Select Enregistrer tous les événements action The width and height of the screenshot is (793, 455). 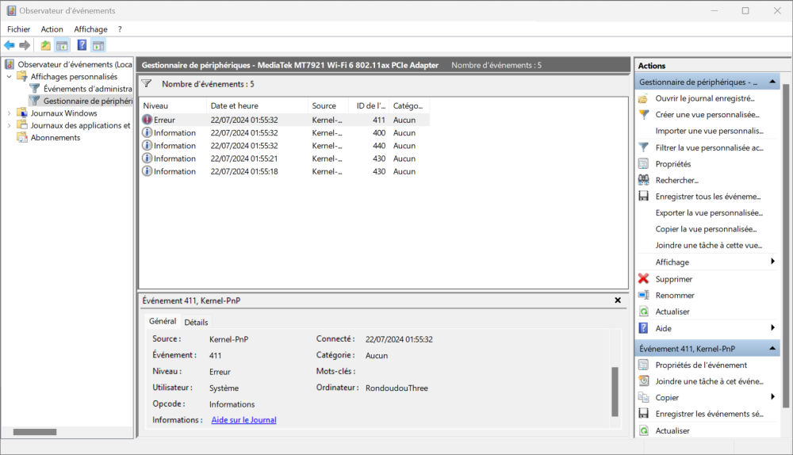point(707,197)
